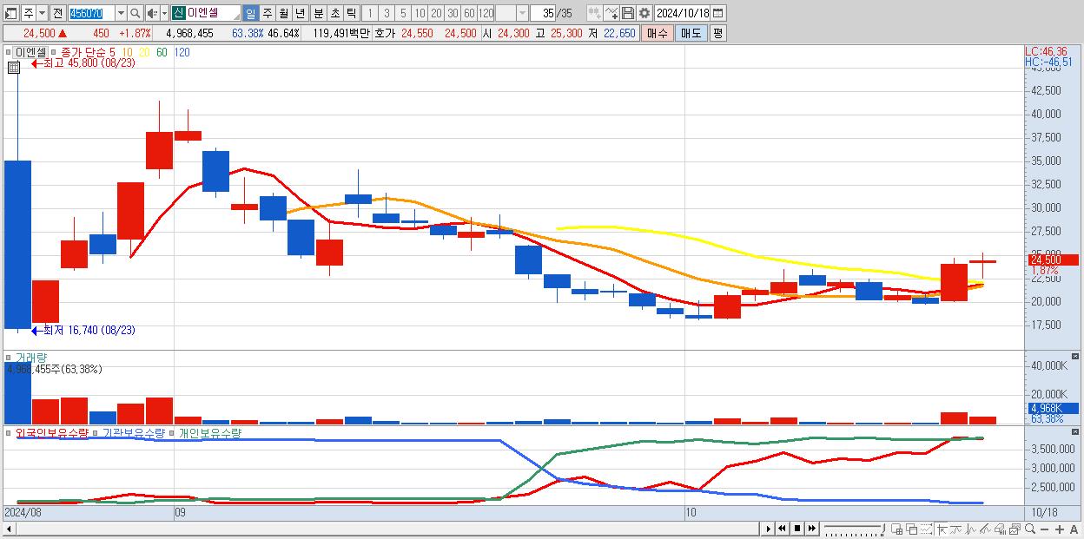Click the 매도 sell button
Image resolution: width=1084 pixels, height=539 pixels.
691,33
